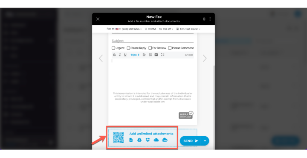Click the 0/1000 character counter

[x=189, y=55]
